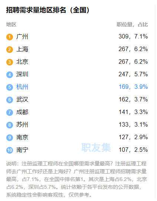Click the blue rank 6 badge
157x201 pixels.
tap(10, 100)
